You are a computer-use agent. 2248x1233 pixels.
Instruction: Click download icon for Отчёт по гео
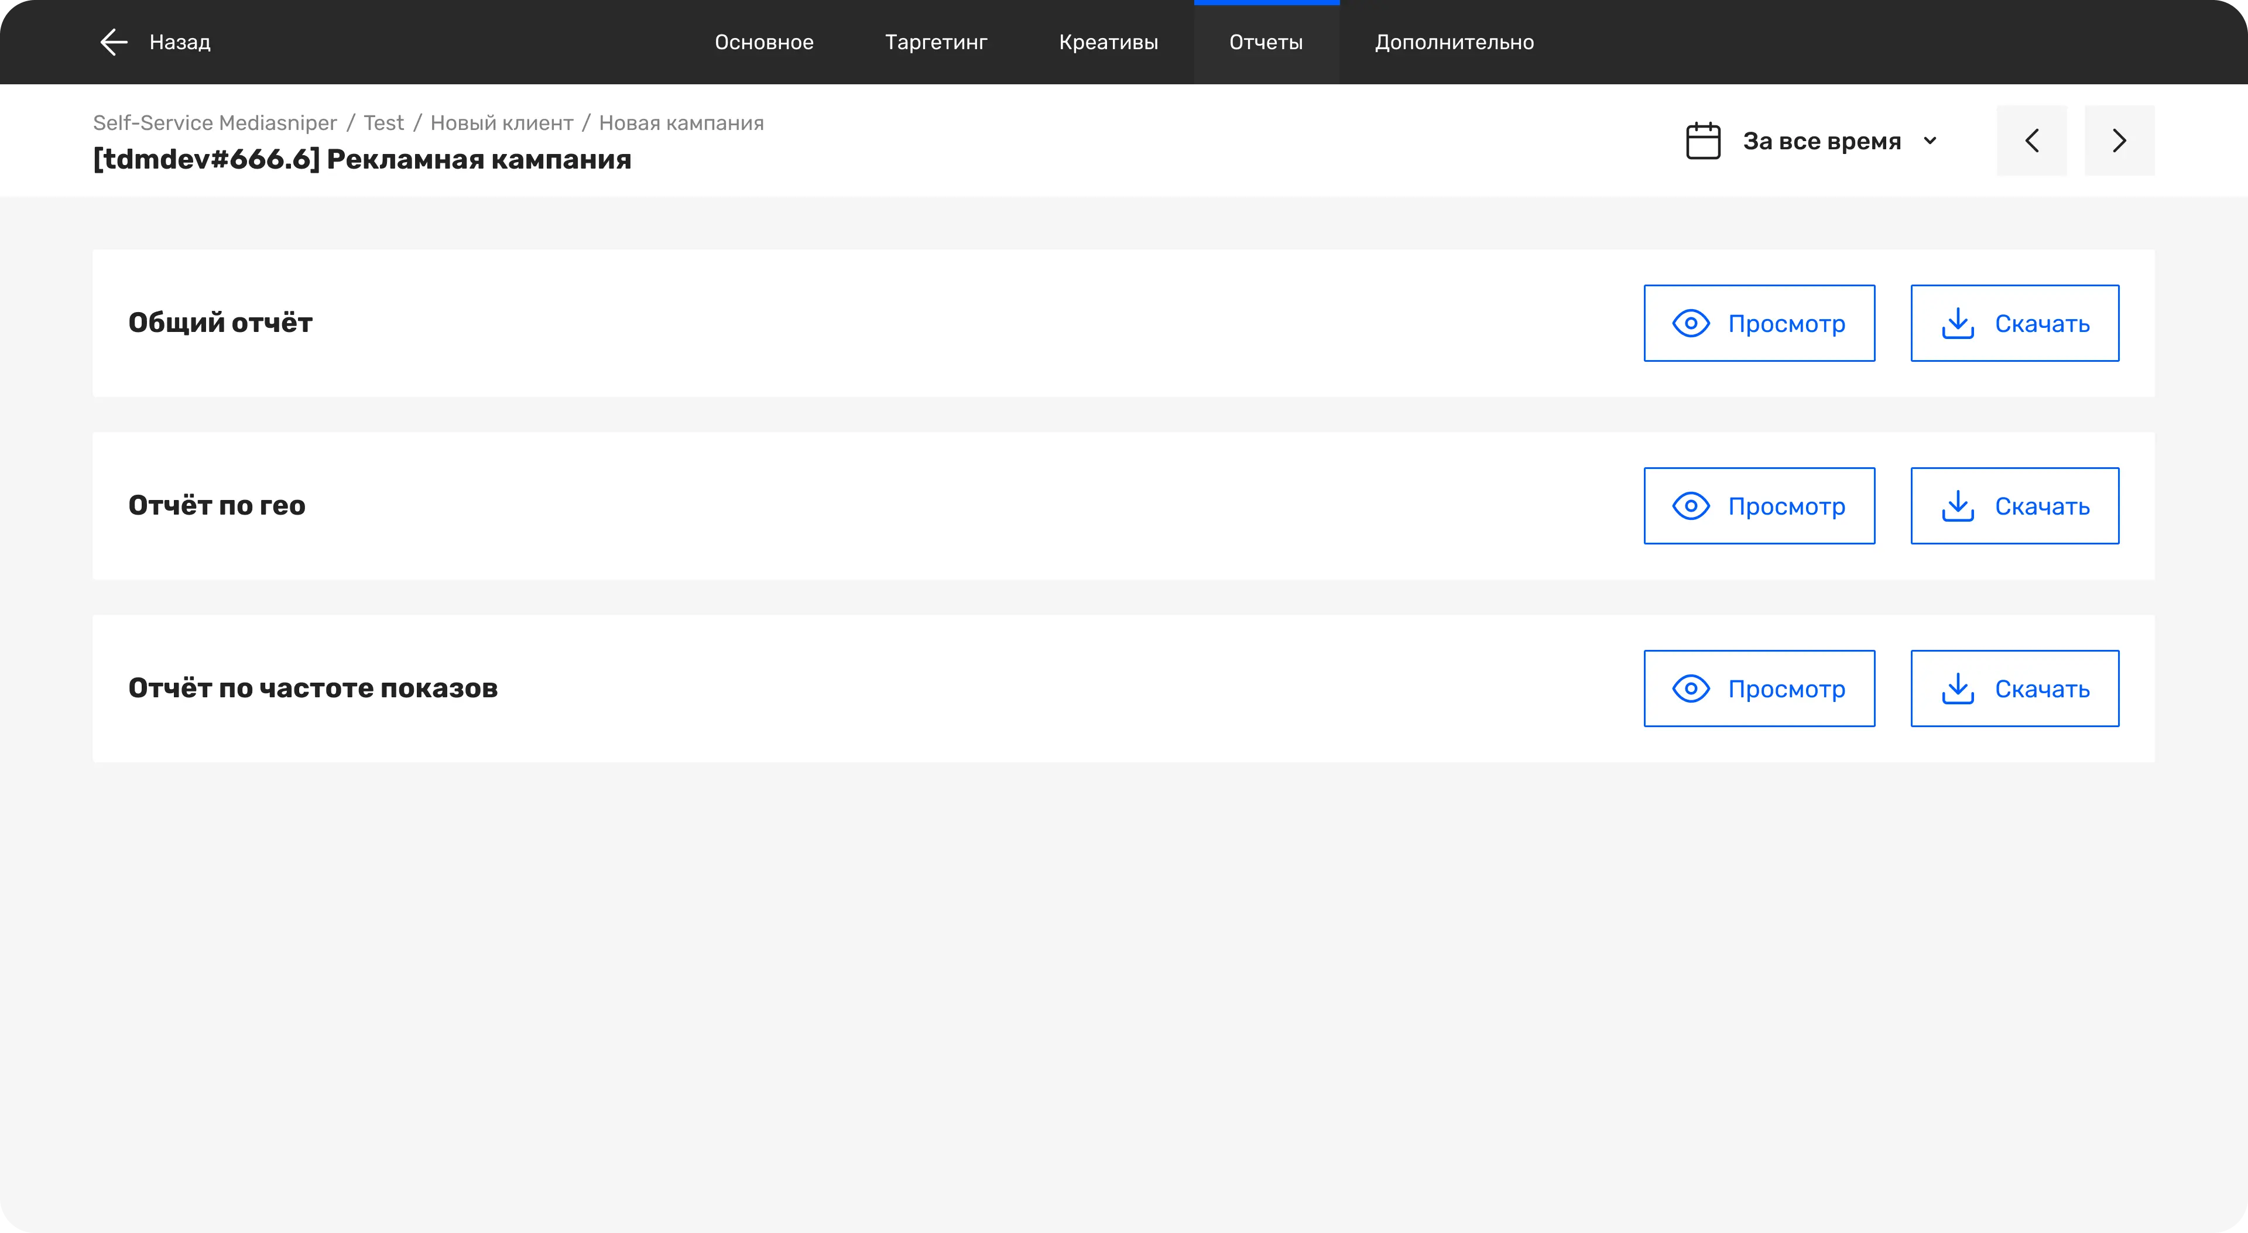[1958, 506]
